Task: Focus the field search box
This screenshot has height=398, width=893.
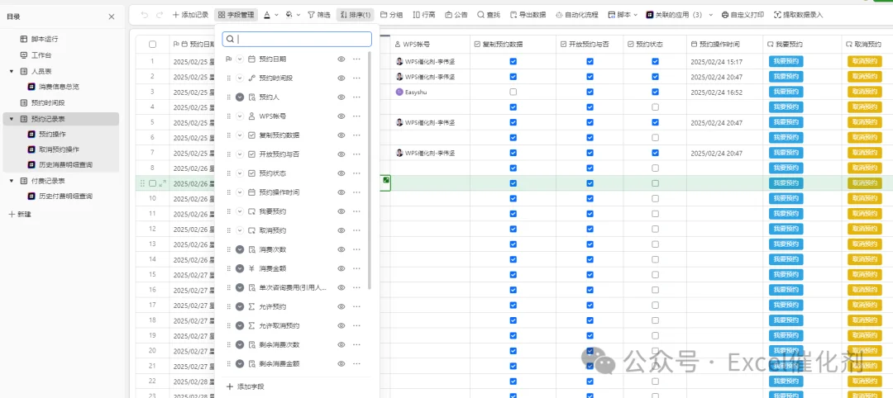Action: 297,40
